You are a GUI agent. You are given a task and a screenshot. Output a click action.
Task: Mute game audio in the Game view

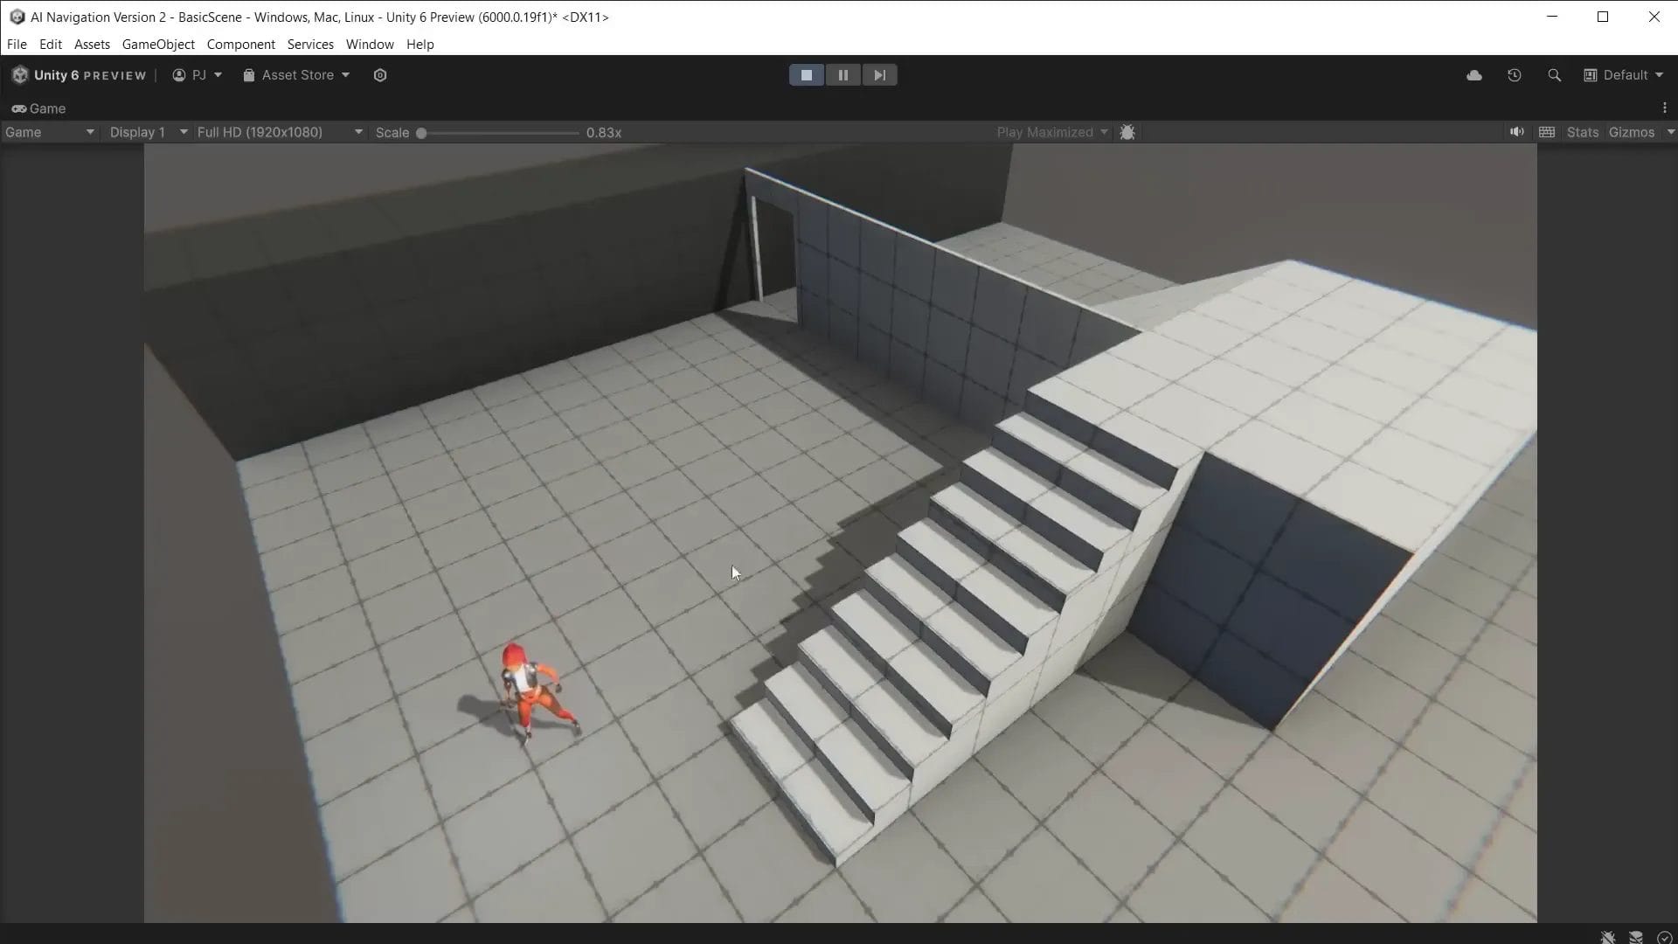point(1516,132)
